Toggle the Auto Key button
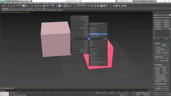171x96 pixels. click(138, 93)
